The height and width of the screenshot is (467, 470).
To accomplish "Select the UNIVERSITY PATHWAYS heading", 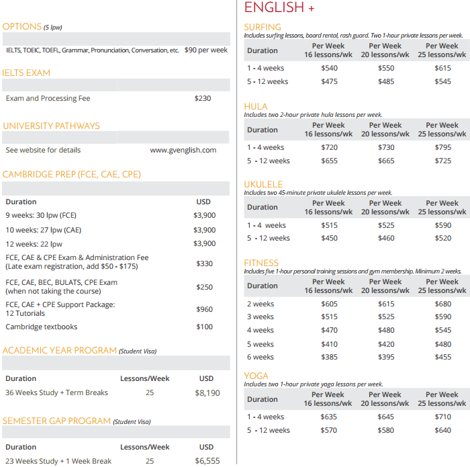I will click(51, 126).
